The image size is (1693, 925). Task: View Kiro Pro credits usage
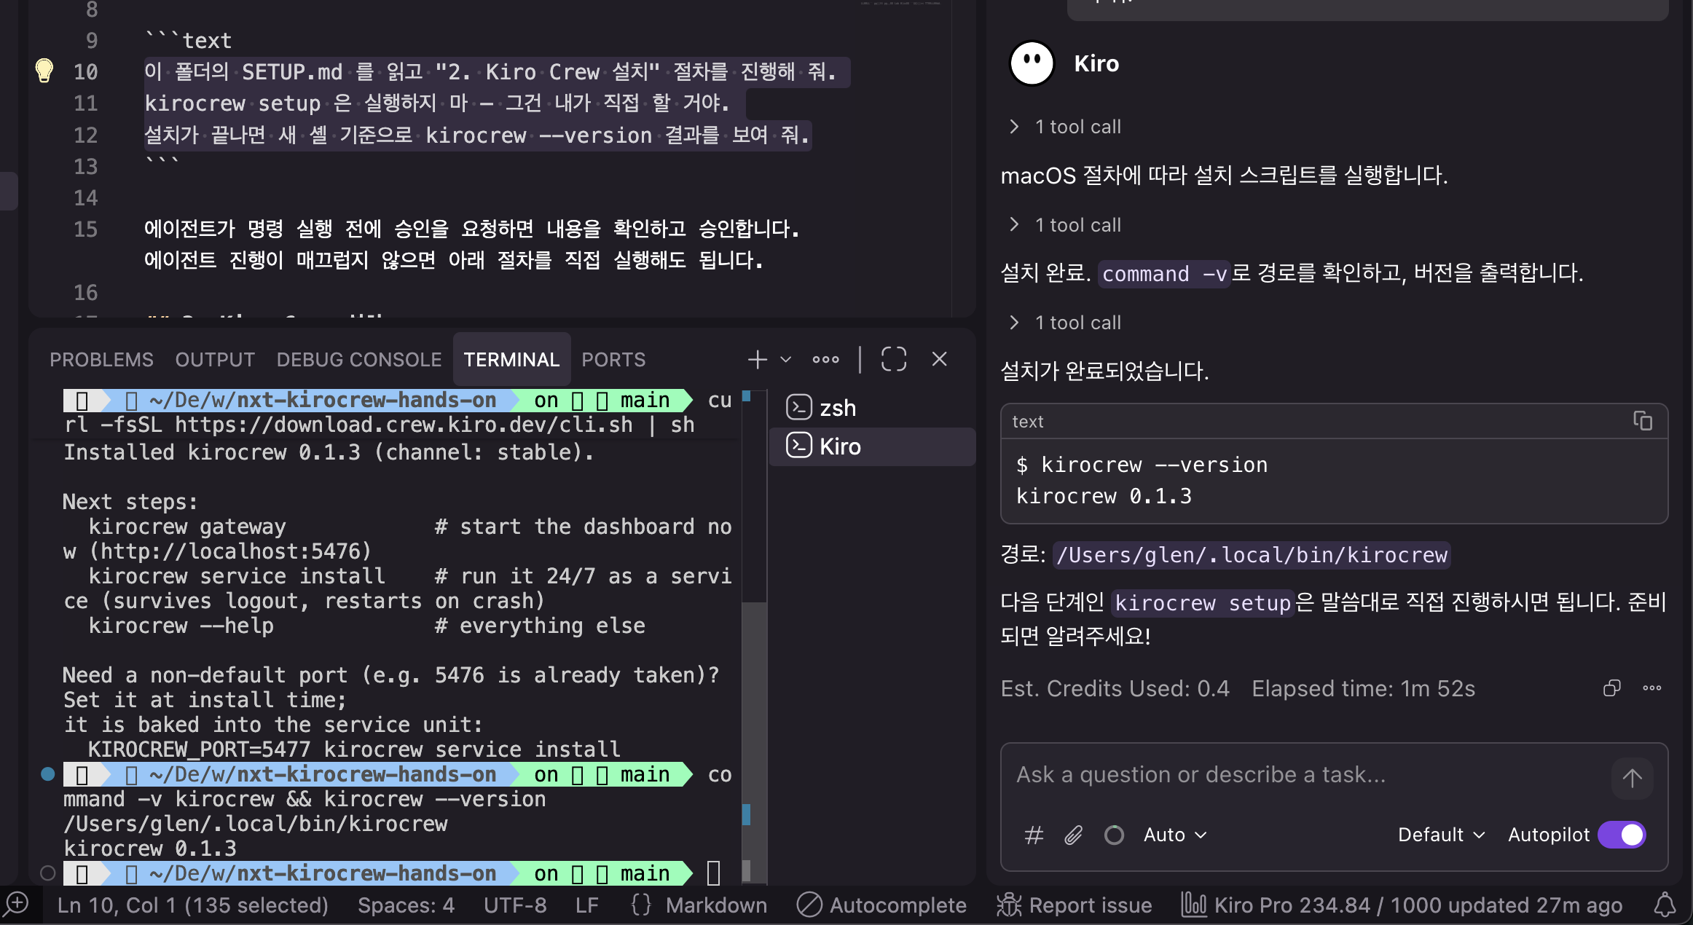[x=1402, y=905]
